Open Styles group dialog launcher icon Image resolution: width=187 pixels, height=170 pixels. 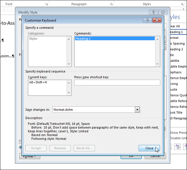coord(182,4)
